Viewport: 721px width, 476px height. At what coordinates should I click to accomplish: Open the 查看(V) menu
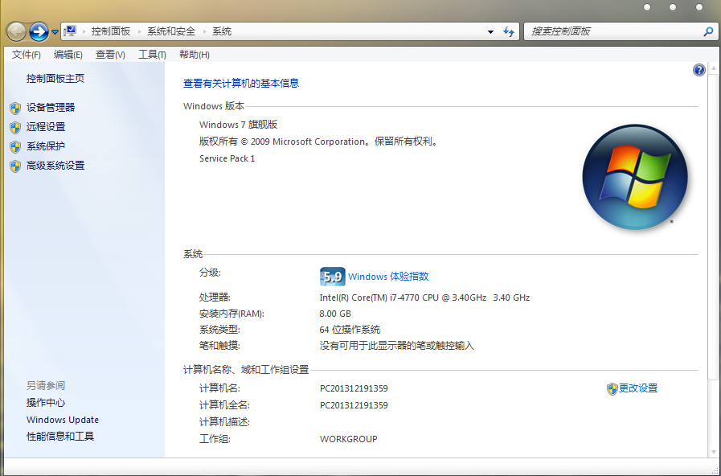point(110,55)
